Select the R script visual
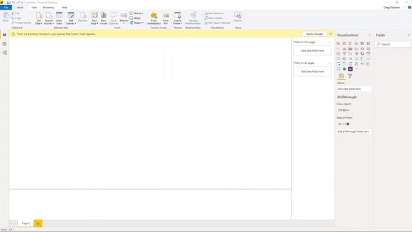The image size is (412, 232). [x=356, y=64]
